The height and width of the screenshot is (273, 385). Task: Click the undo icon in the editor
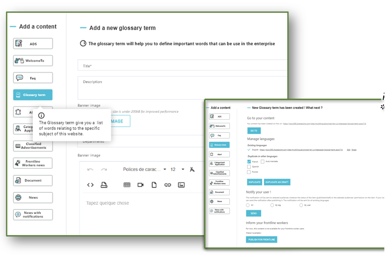click(90, 169)
